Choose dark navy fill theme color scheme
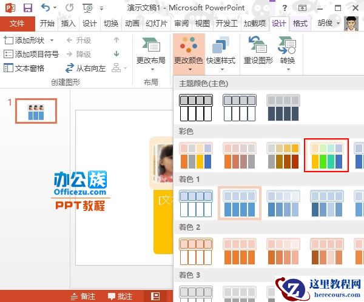 pyautogui.click(x=283, y=107)
